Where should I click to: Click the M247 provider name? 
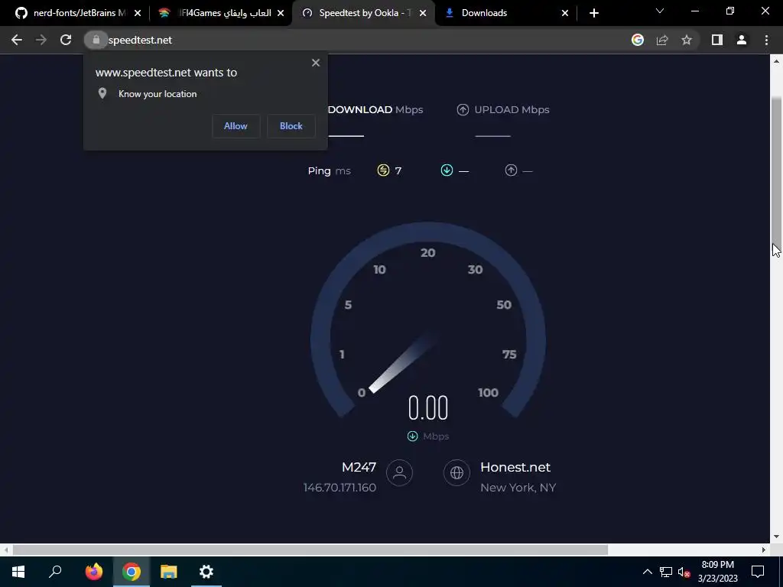(x=359, y=467)
